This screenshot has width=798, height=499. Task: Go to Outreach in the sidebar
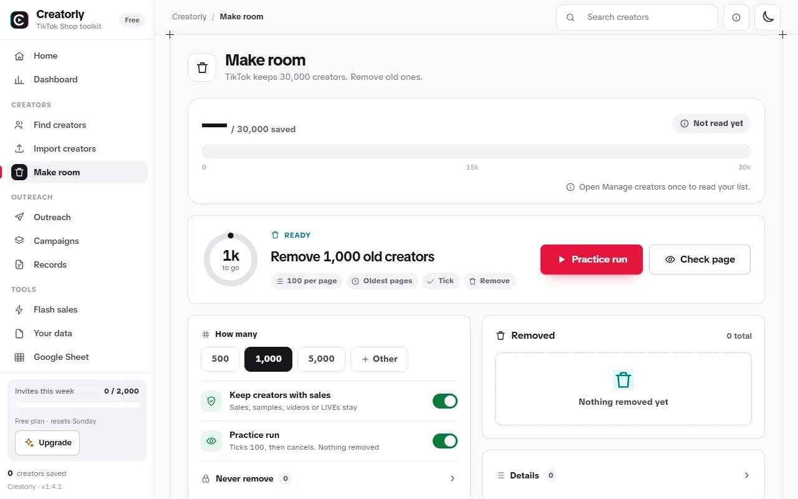pos(77,217)
